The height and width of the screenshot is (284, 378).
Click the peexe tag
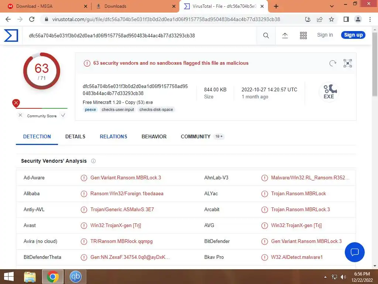click(x=90, y=109)
